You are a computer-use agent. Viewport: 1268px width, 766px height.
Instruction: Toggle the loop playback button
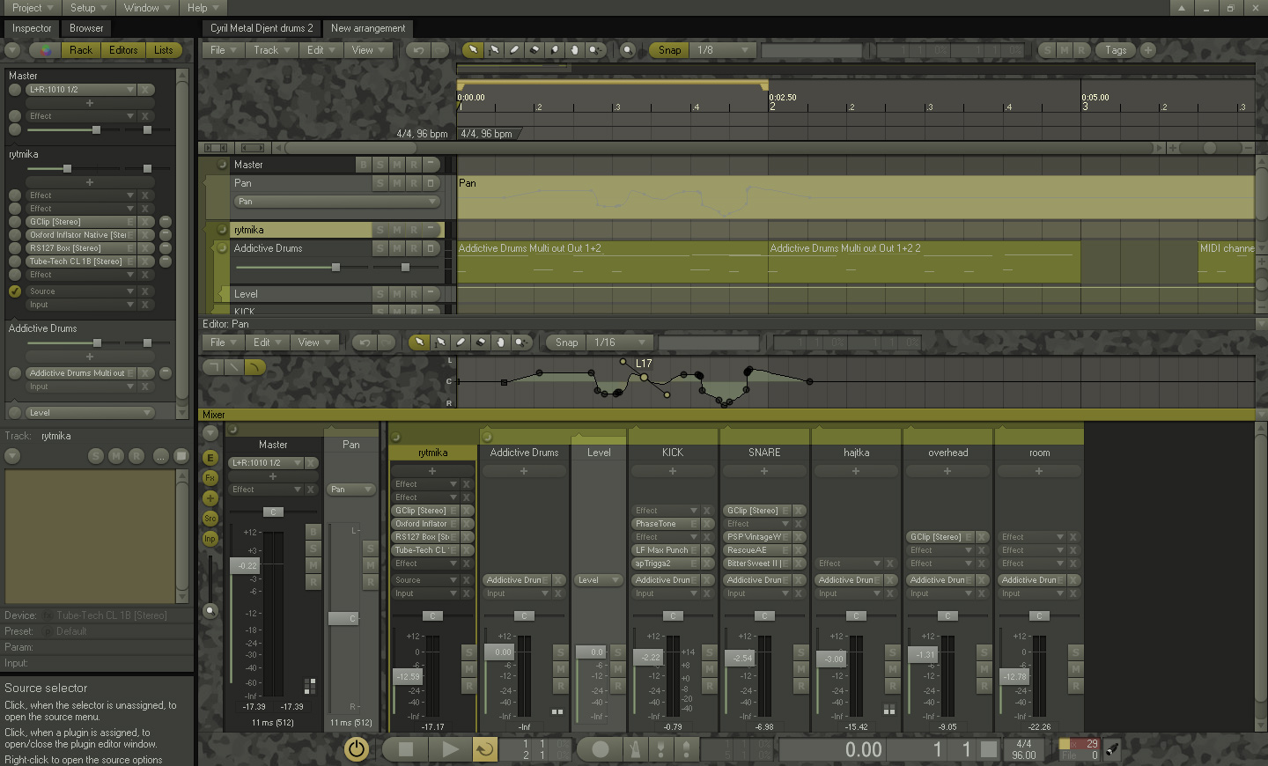pyautogui.click(x=484, y=749)
